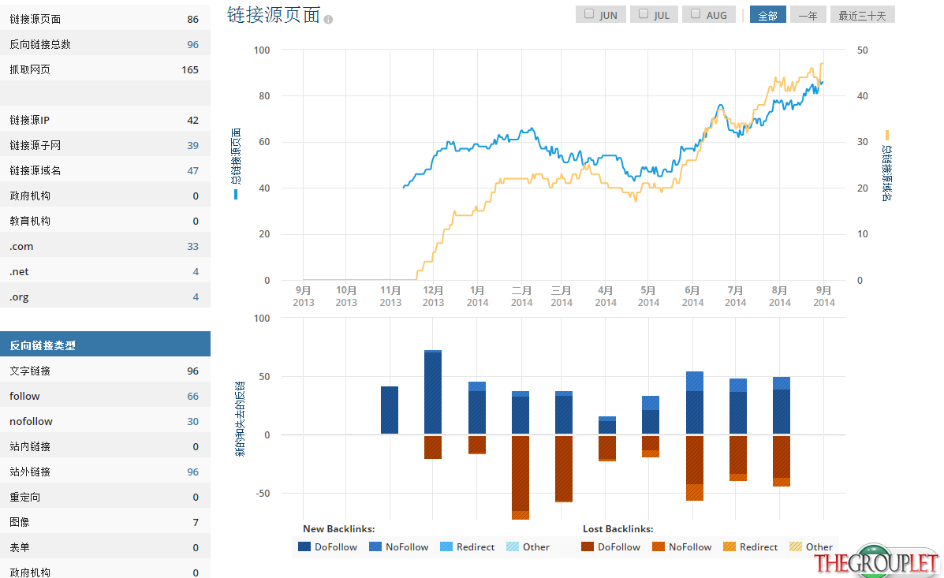Click the help icon beside 链接源页面 title
This screenshot has width=944, height=578.
328,20
